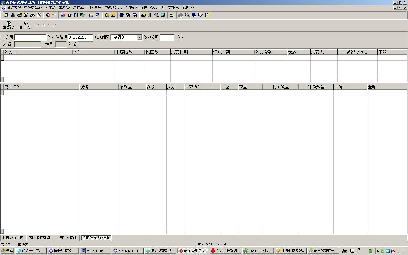The height and width of the screenshot is (255, 408).
Task: Click the 床号 input field
Action: tap(167, 37)
